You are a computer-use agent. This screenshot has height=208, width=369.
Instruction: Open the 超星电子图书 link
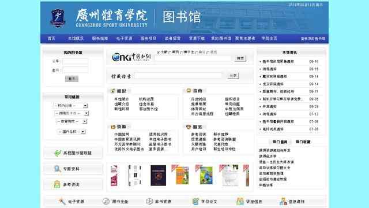[160, 144]
